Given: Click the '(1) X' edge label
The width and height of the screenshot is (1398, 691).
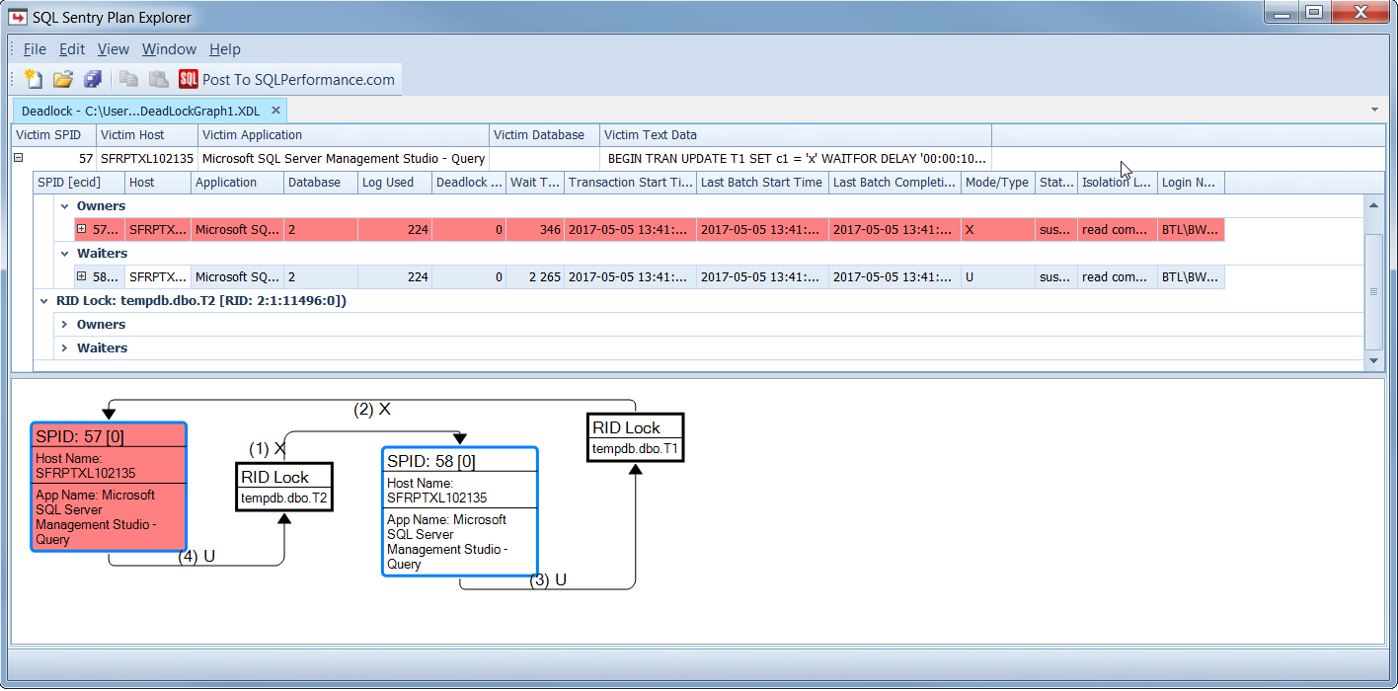Looking at the screenshot, I should click(267, 449).
